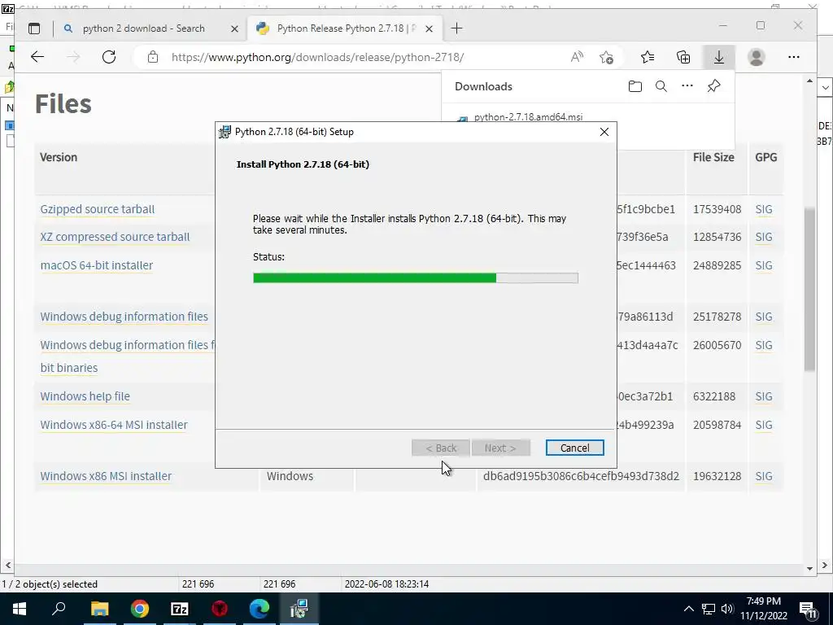833x625 pixels.
Task: Open the red taskbar application icon
Action: (x=220, y=609)
